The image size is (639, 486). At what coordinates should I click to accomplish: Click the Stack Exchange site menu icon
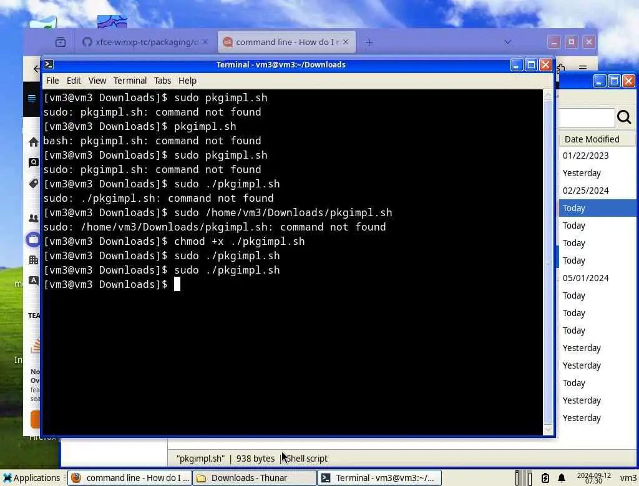point(32,98)
